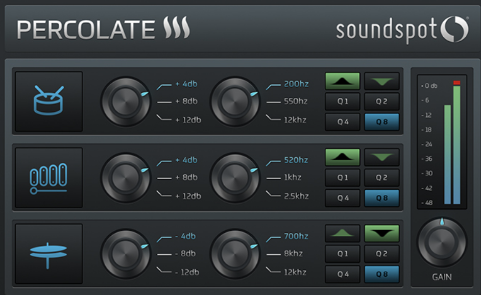Click the GAIN label under the knob

click(442, 277)
